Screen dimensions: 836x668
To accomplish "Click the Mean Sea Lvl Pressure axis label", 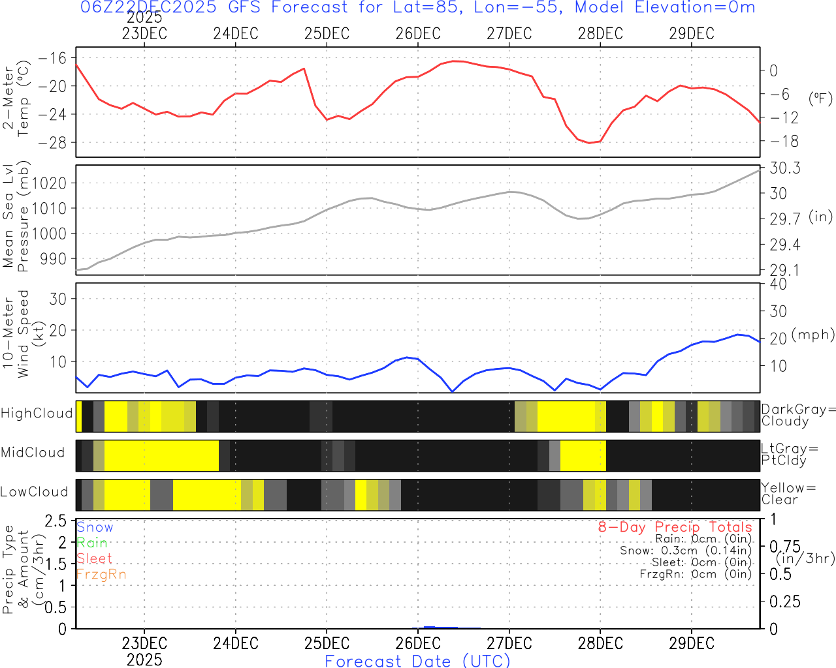I will pos(16,217).
